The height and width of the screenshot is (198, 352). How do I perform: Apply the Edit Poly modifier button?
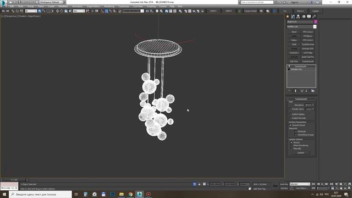[x=294, y=61]
